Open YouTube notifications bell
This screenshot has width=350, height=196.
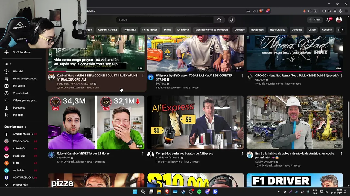point(328,20)
